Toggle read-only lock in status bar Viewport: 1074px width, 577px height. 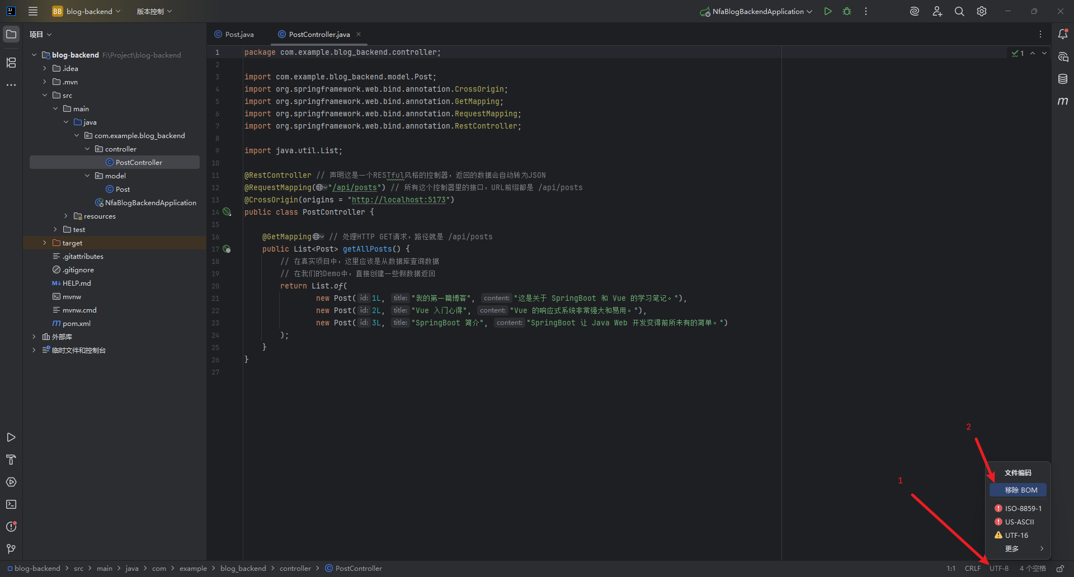[x=1060, y=569]
